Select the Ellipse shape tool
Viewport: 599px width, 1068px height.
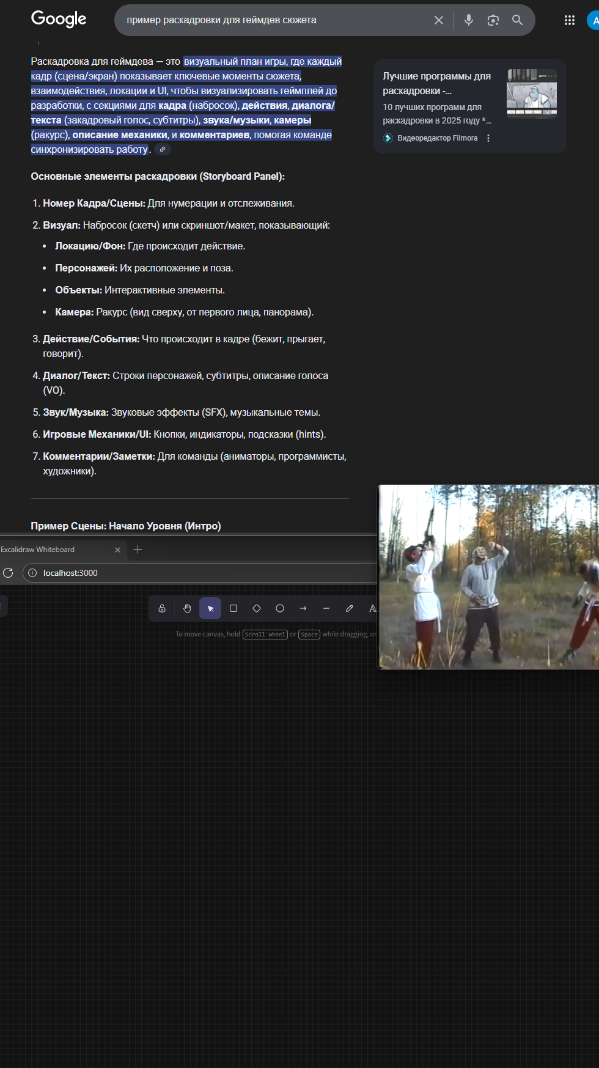pos(280,608)
